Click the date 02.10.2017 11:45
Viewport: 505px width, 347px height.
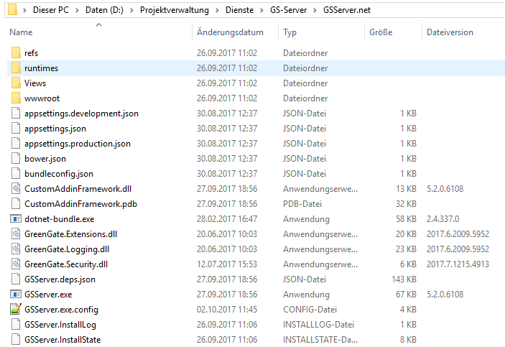[x=227, y=310]
